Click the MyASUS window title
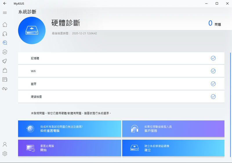This screenshot has width=232, height=163. [19, 3]
